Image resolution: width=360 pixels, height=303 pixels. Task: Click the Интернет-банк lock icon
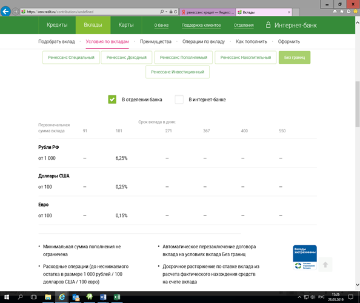coord(268,25)
